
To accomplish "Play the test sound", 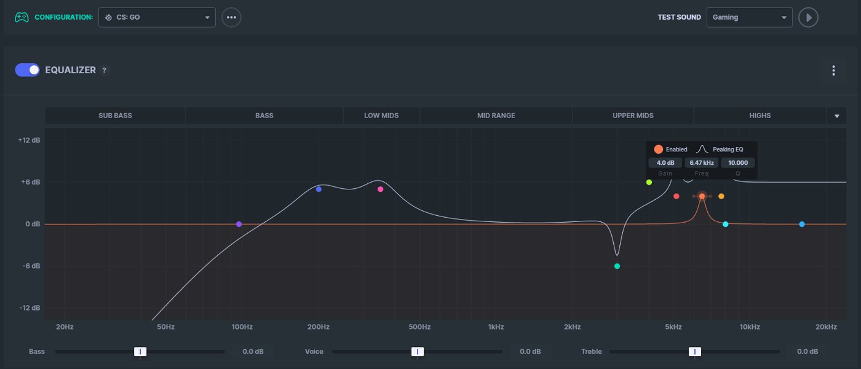I will coord(808,17).
